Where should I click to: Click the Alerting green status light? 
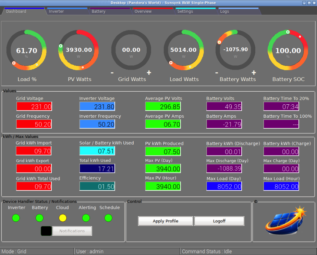click(86, 218)
